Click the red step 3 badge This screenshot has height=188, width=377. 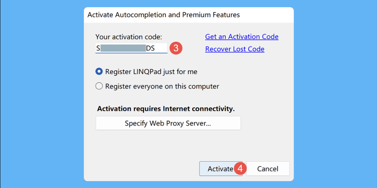[176, 48]
